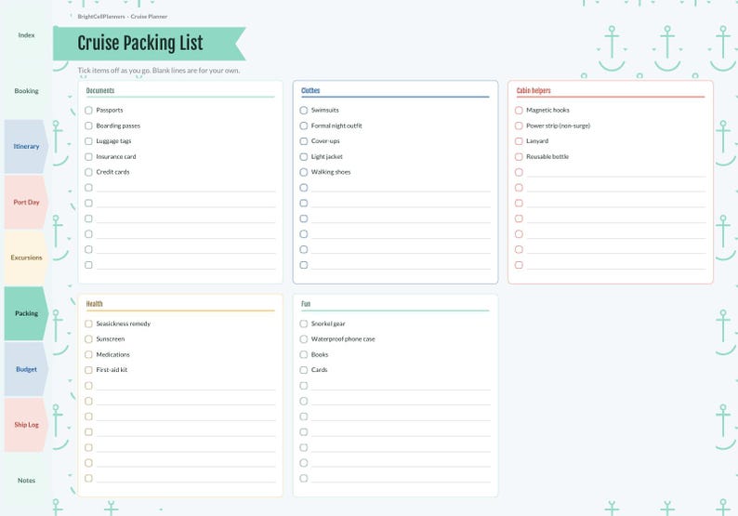Image resolution: width=738 pixels, height=516 pixels.
Task: Tick the Magnetic hooks checkbox
Action: [519, 110]
